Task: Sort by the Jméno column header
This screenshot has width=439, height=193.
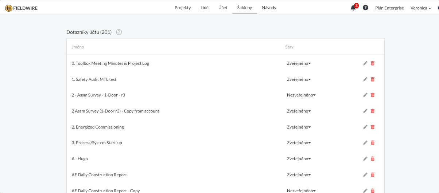Action: click(x=78, y=47)
